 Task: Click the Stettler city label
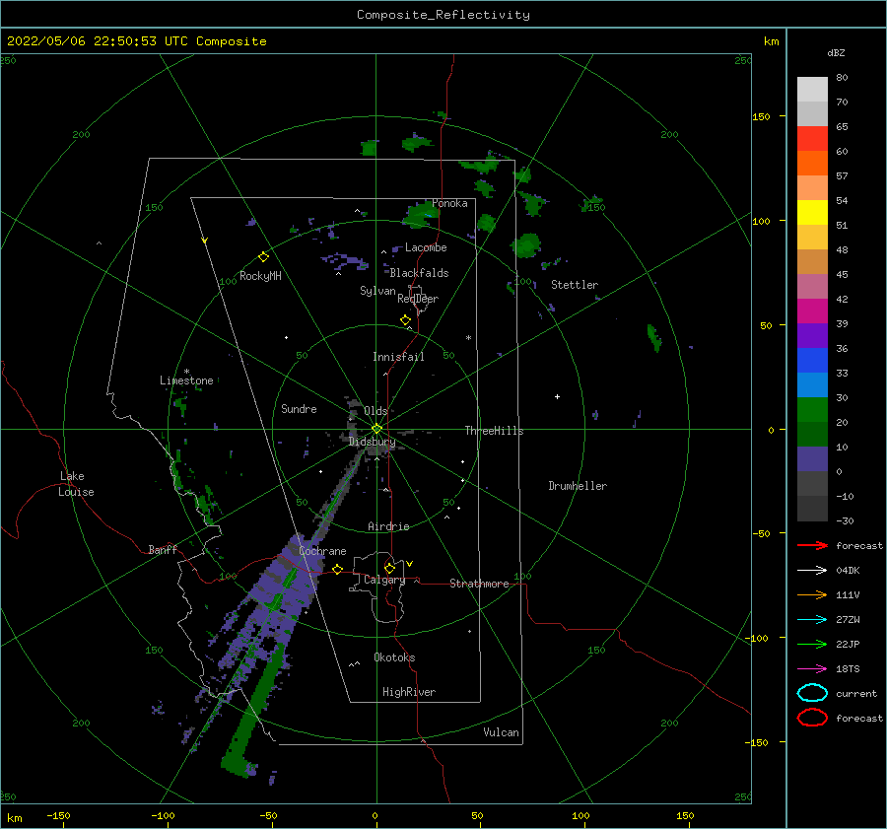(x=575, y=285)
